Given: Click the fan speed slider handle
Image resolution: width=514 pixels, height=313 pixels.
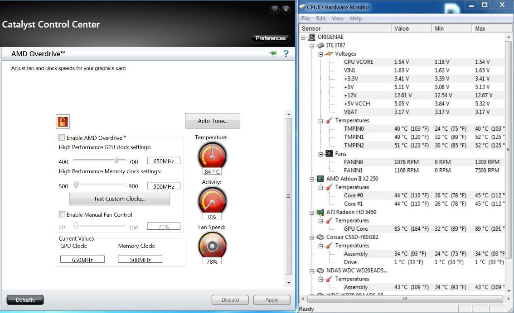Looking at the screenshot, I should click(x=76, y=225).
